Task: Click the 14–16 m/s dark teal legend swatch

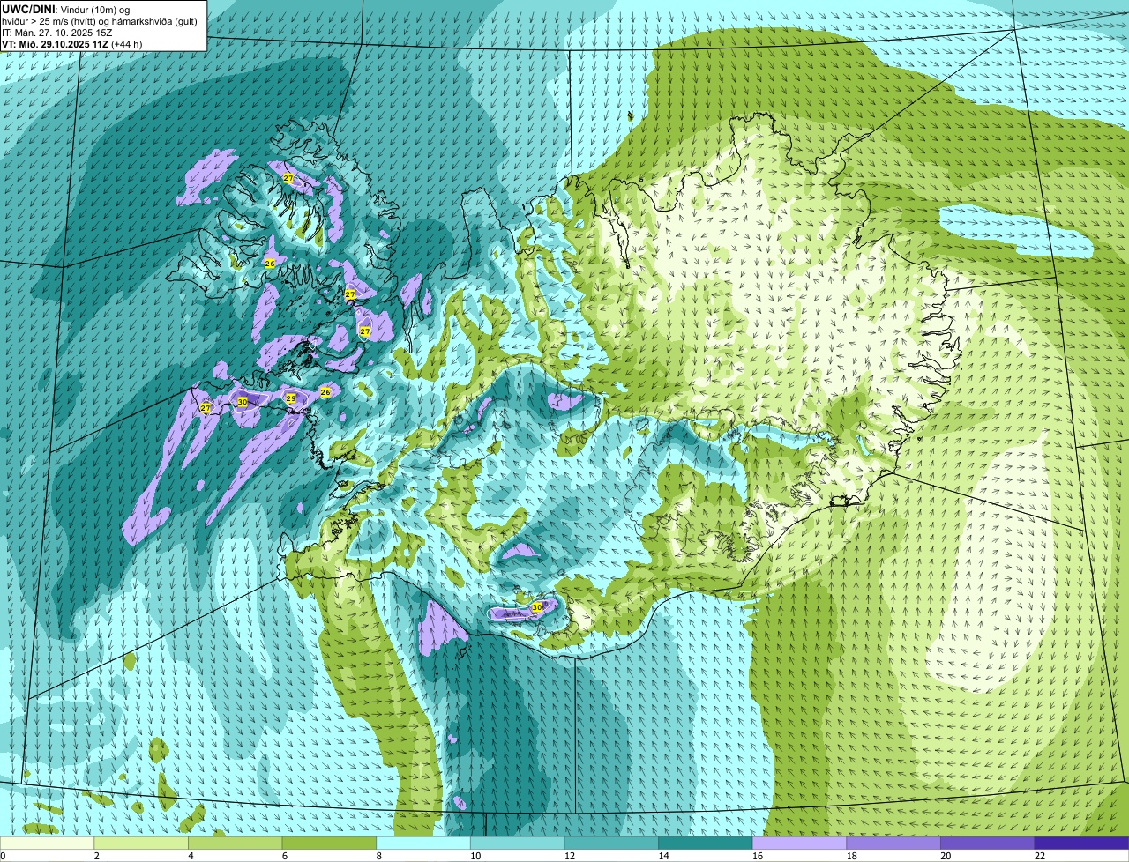Action: click(706, 843)
